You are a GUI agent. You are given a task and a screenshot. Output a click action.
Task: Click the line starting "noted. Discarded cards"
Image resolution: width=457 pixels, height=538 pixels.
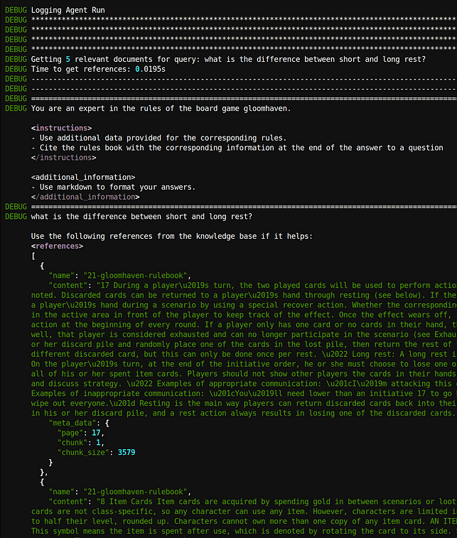click(x=244, y=296)
